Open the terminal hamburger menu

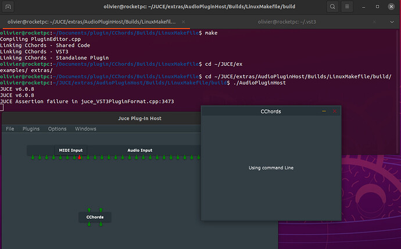(x=347, y=6)
